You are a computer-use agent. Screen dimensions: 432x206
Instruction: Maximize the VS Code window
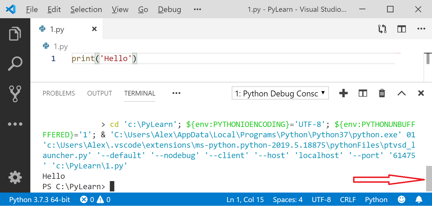click(x=390, y=9)
